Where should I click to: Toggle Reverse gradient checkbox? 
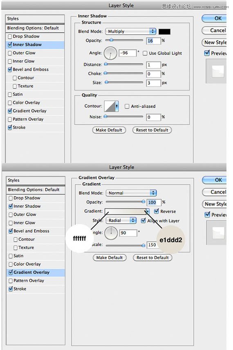pyautogui.click(x=157, y=211)
